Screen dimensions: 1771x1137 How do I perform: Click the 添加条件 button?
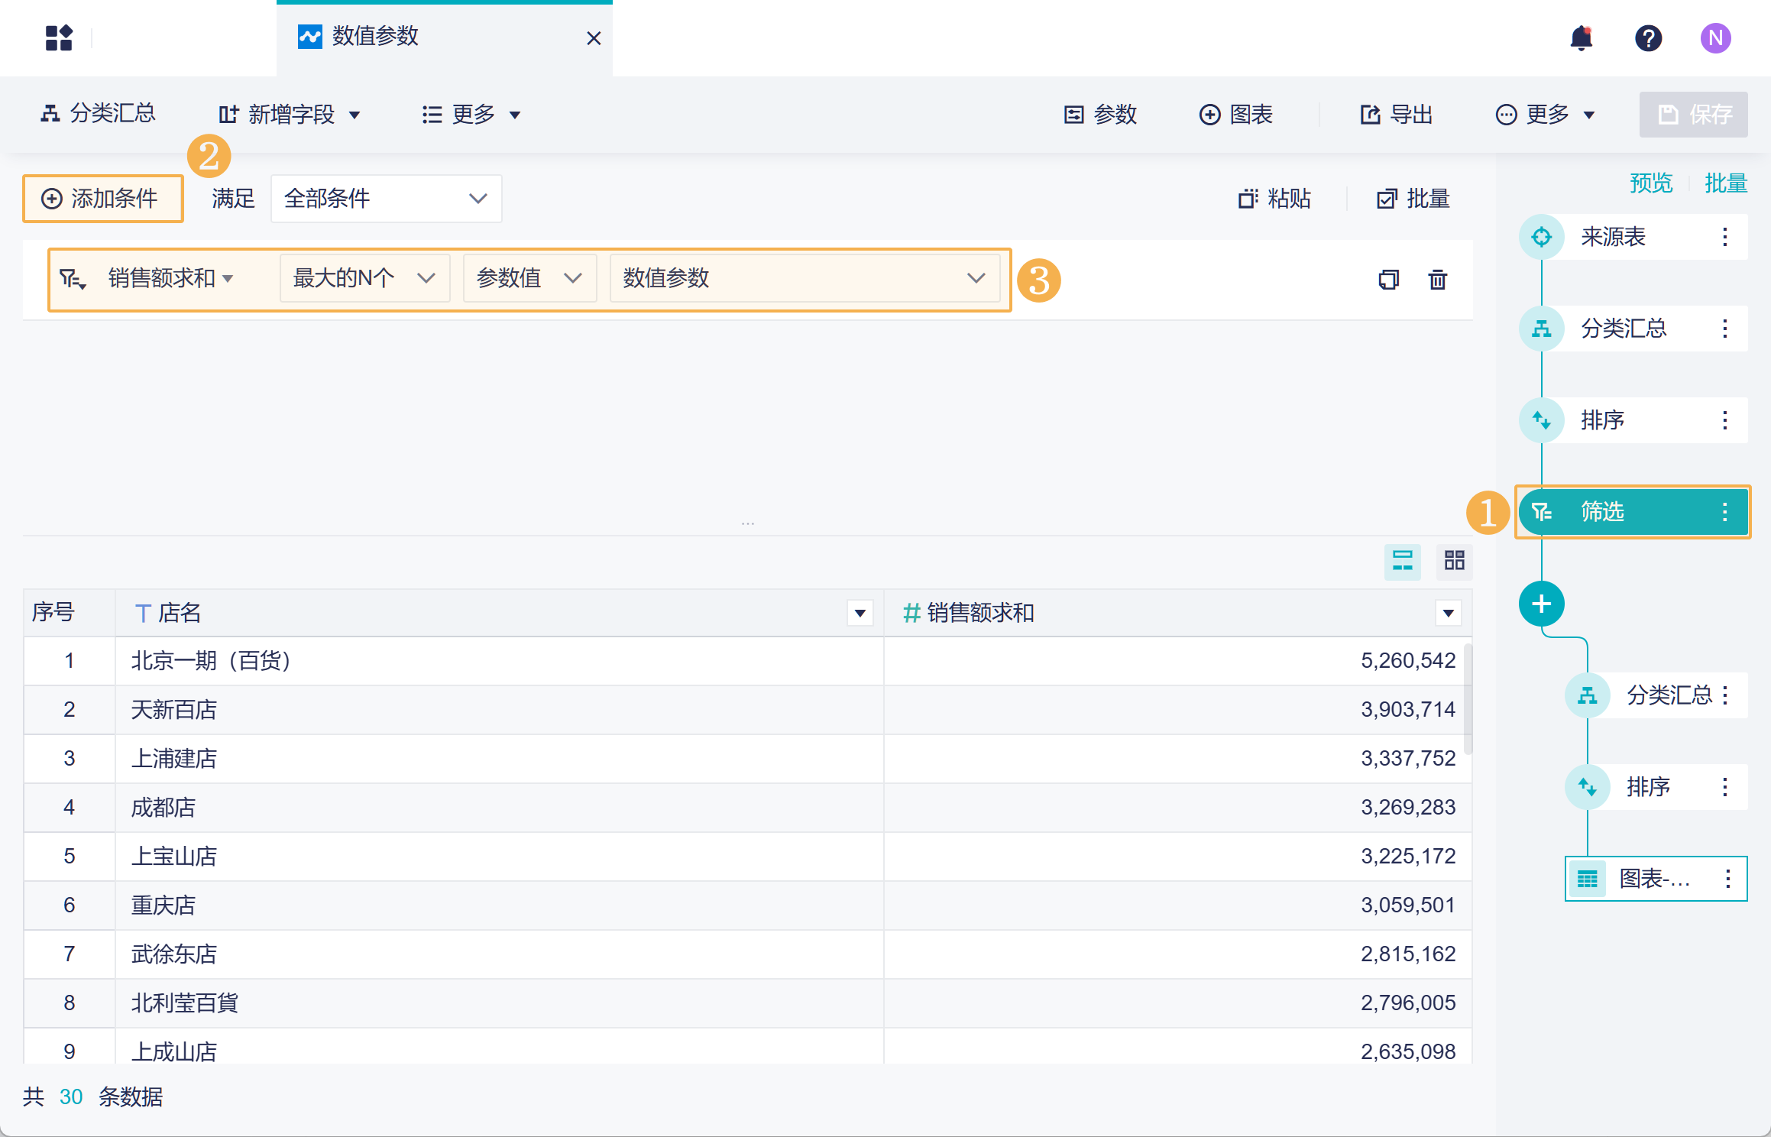click(102, 199)
